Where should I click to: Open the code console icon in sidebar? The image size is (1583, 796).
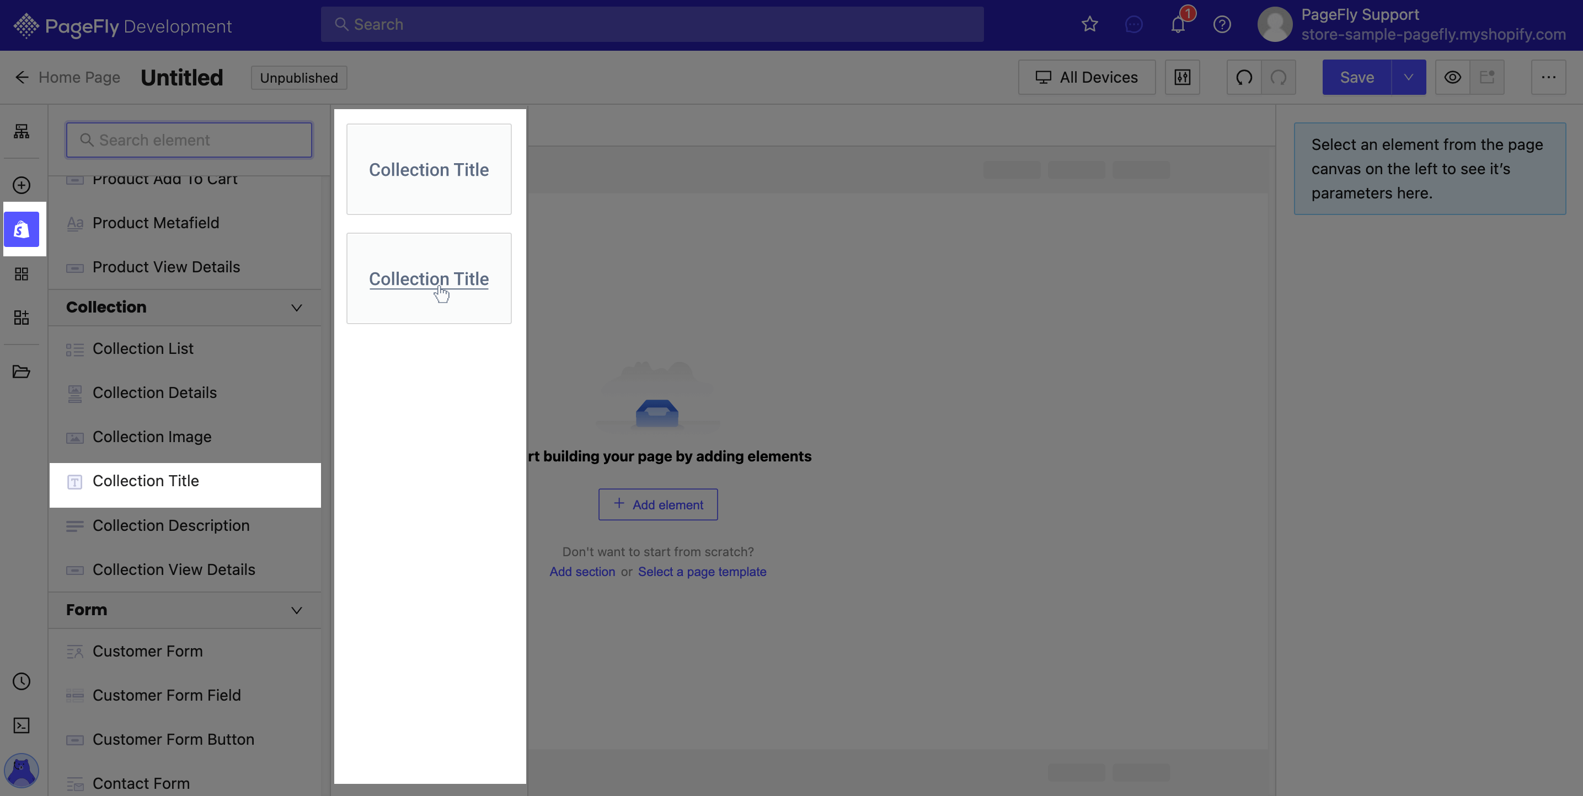22,725
